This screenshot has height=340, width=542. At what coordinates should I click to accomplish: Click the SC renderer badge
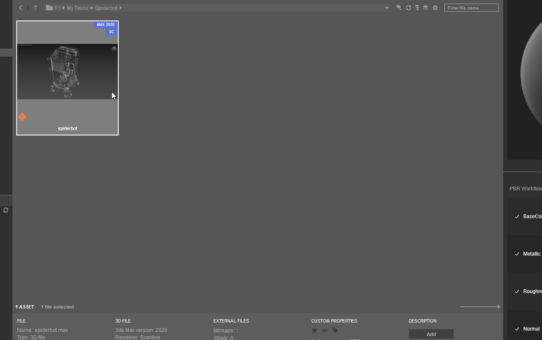(x=111, y=32)
